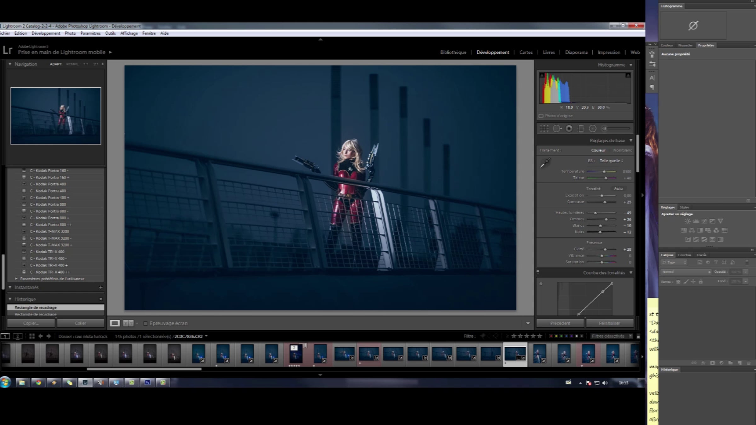Expand Paramètres prédéfinis de l'utilisateur folder
This screenshot has width=756, height=425.
[16, 279]
